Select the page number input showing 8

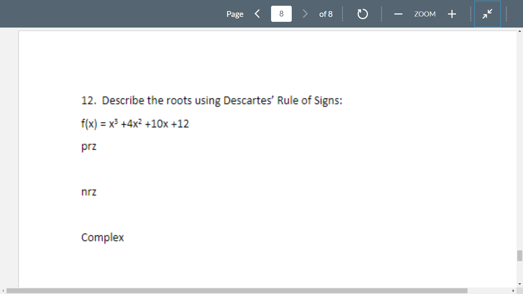[x=281, y=14]
